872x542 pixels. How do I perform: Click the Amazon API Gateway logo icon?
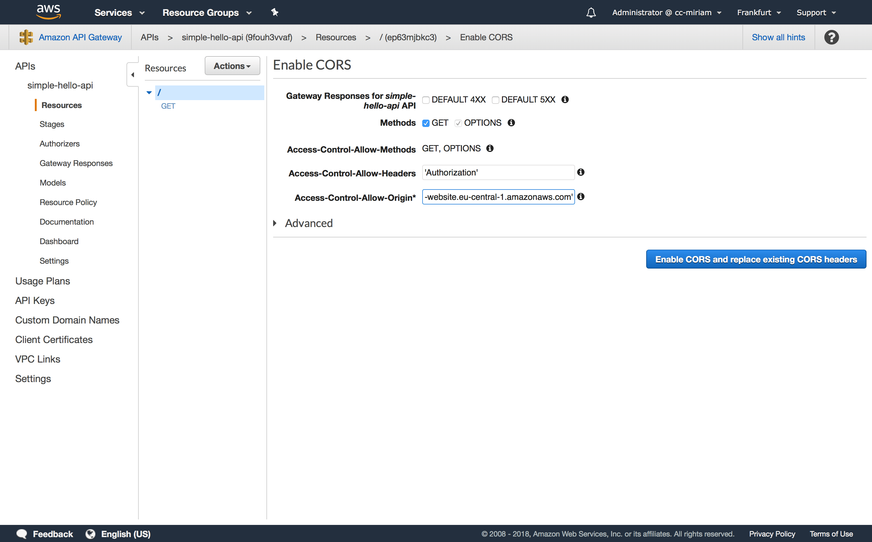26,37
